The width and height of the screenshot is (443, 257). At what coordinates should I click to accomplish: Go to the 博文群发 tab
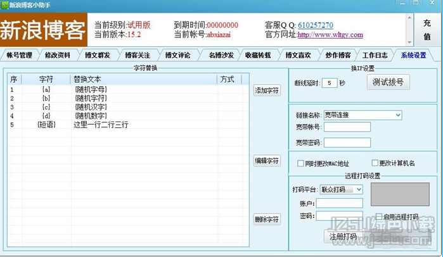coord(98,55)
